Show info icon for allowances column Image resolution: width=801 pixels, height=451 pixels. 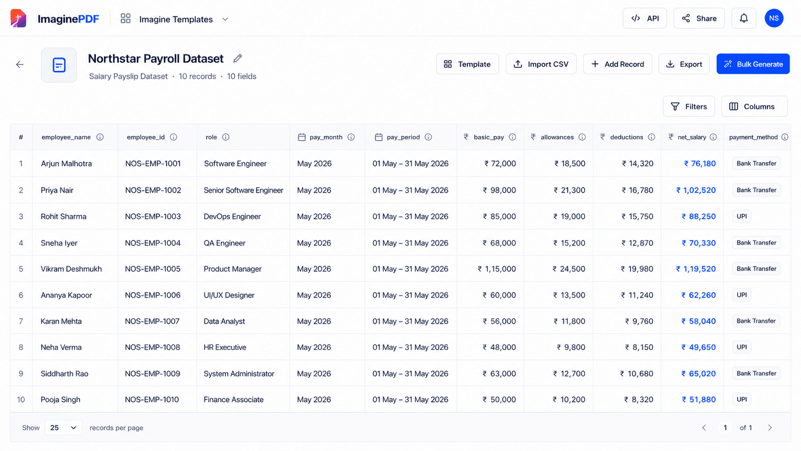click(x=582, y=137)
